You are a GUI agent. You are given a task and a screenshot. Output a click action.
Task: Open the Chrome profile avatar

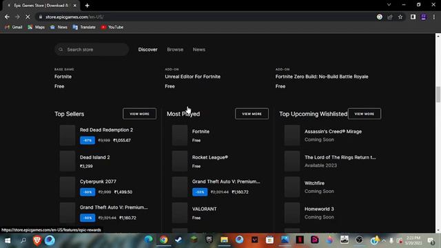click(423, 17)
